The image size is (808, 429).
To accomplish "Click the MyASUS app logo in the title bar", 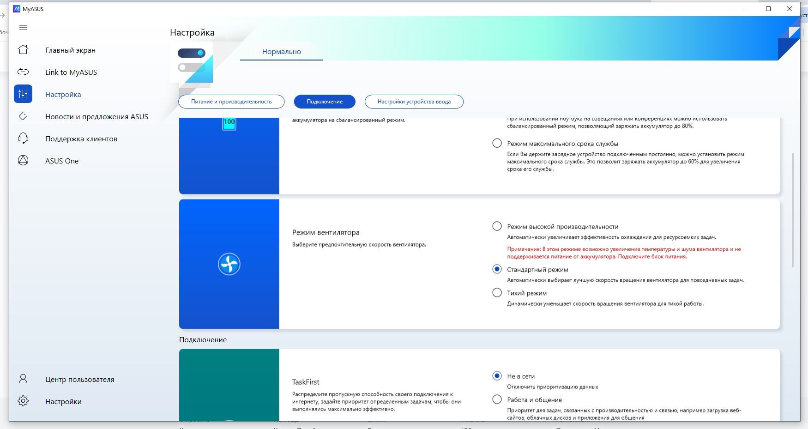I will pyautogui.click(x=17, y=9).
